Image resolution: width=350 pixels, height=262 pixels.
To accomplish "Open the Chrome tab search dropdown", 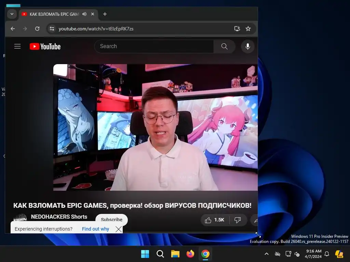I will point(12,14).
